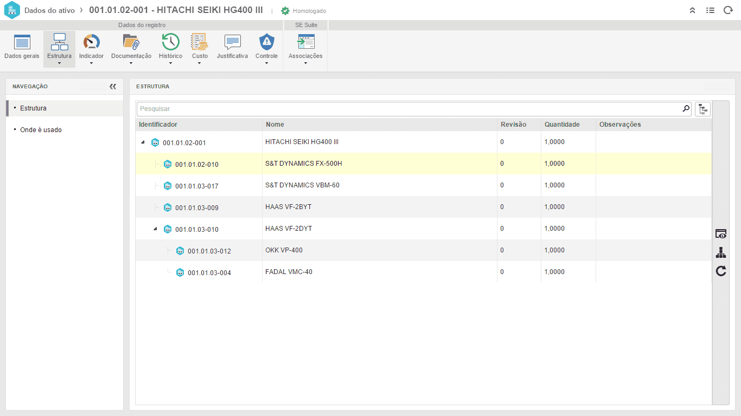Screen dimensions: 741x416
Task: Click the Homologado green status badge icon
Action: click(x=285, y=11)
